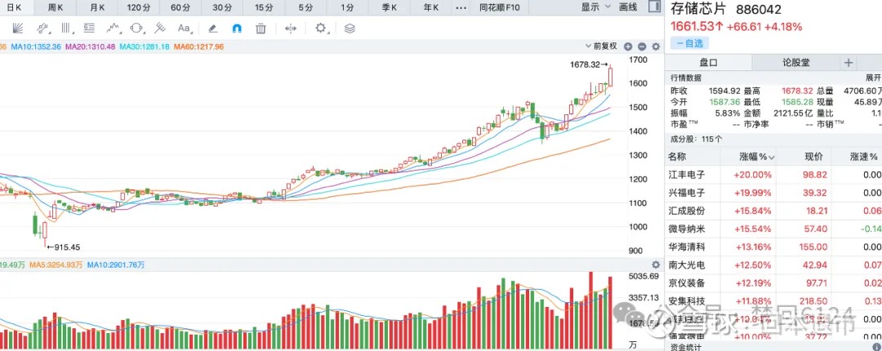Viewport: 882px width, 351px height.
Task: Remove stock from 自选 watchlist
Action: click(x=690, y=42)
